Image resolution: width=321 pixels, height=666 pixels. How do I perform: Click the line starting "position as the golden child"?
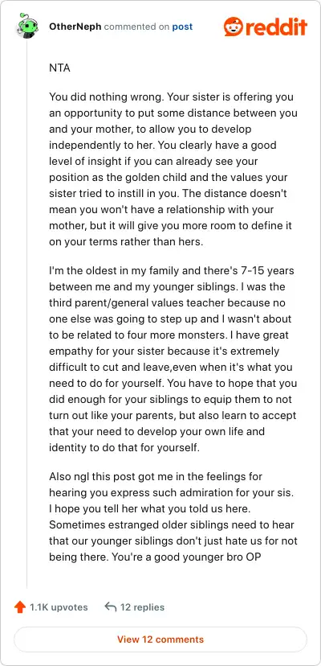pos(169,178)
